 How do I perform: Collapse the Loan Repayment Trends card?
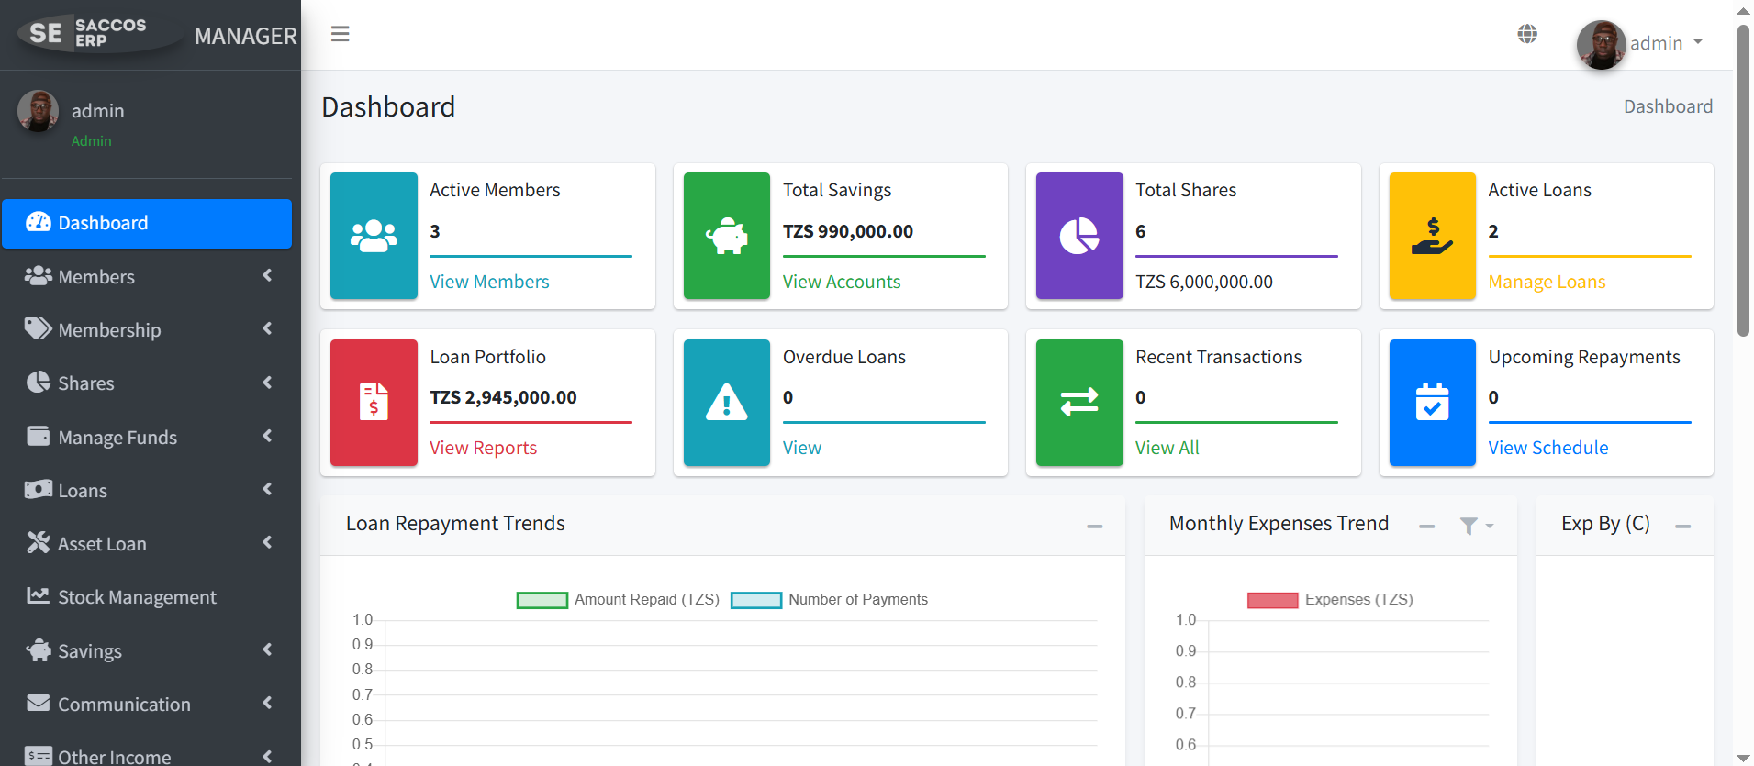pyautogui.click(x=1094, y=526)
